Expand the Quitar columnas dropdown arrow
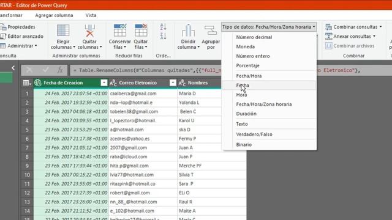 click(100, 47)
